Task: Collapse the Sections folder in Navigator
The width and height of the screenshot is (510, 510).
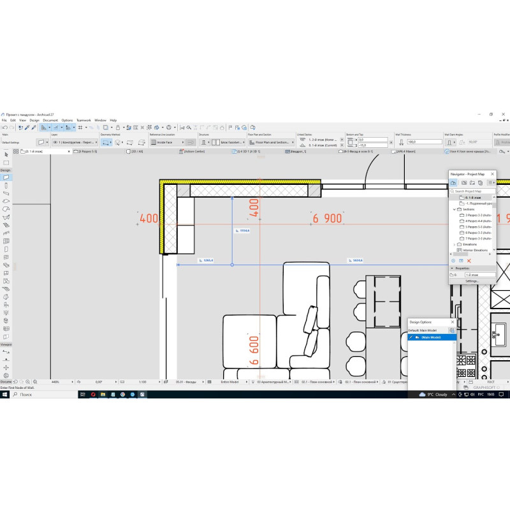Action: coord(455,209)
